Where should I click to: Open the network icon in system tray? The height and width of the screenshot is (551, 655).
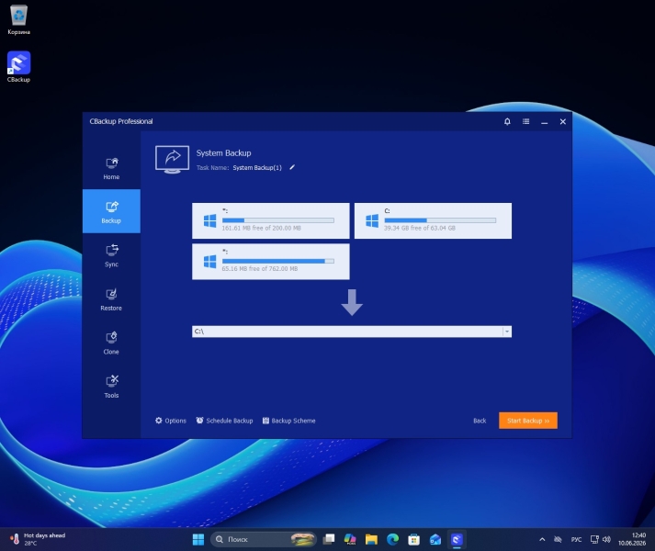[x=594, y=539]
